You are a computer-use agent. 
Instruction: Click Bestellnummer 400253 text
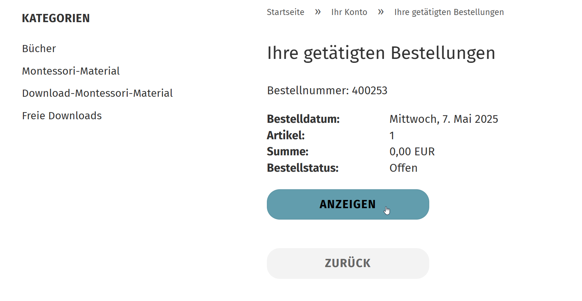click(x=327, y=91)
